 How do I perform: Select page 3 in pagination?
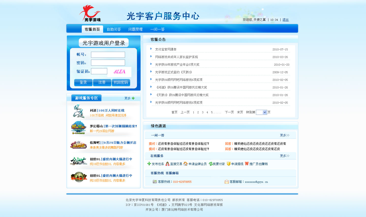tap(203, 112)
